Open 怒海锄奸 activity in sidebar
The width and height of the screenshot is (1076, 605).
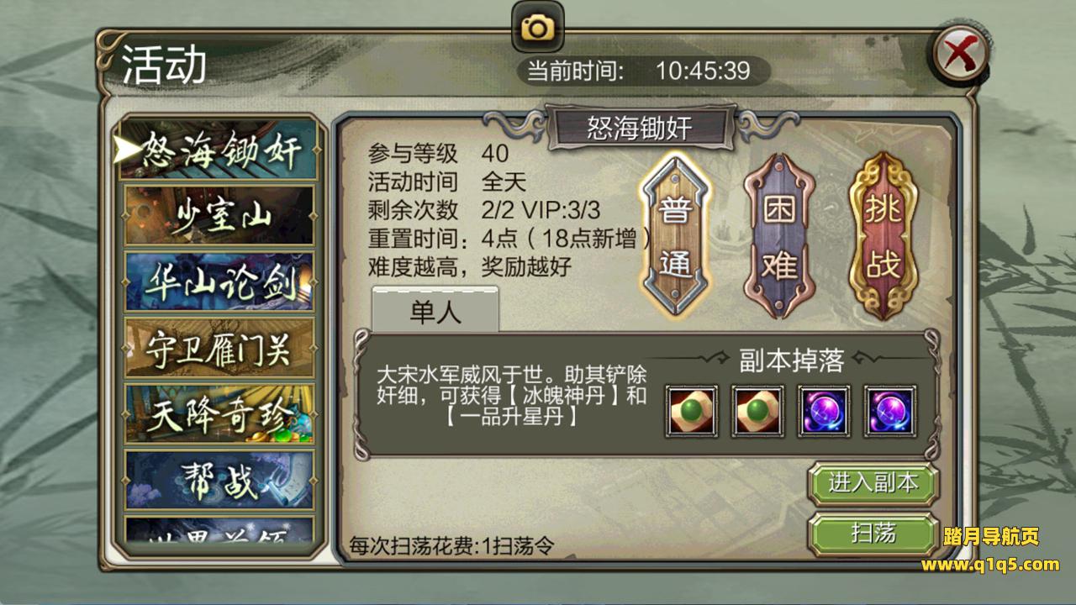tap(219, 150)
